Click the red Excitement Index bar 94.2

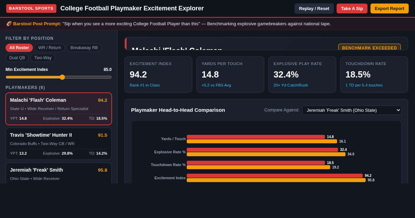coord(275,176)
